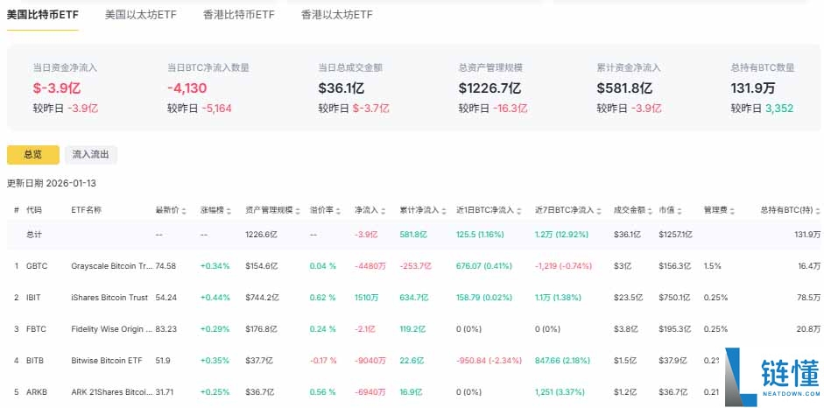824x408 pixels.
Task: Click BITB 7-day BTC inflow 847.66 (2.18%)
Action: pyautogui.click(x=562, y=361)
